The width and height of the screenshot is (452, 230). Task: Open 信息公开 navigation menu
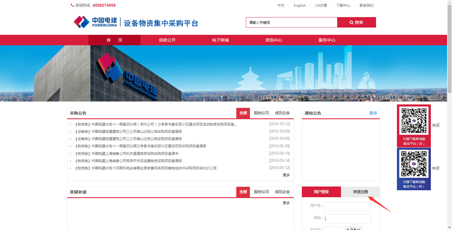coord(167,40)
